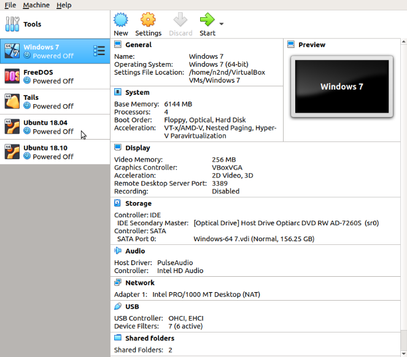The image size is (407, 357).
Task: Click the 'VBoxVGA' graphics controller value
Action: 227,168
